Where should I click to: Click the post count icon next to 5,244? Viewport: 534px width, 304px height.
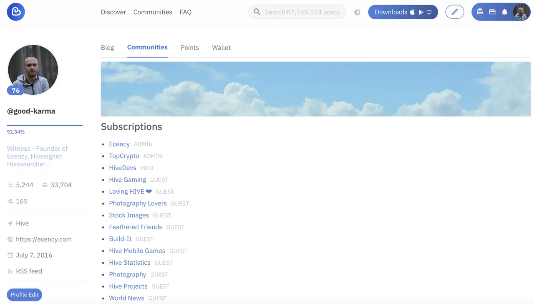tap(10, 185)
